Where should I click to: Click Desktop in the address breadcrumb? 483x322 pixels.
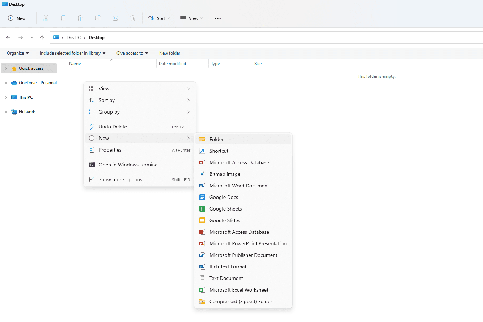(97, 38)
